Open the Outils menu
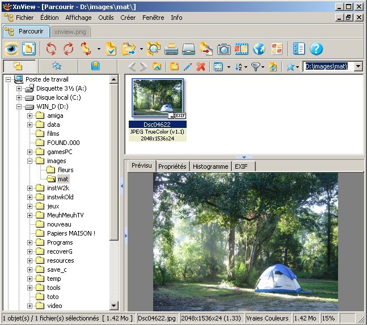 point(106,18)
